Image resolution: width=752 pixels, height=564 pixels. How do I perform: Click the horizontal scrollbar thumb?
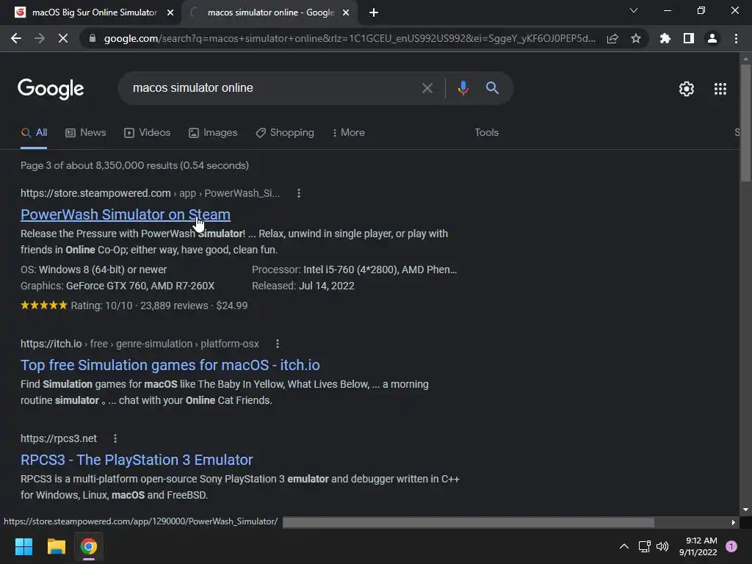point(468,522)
